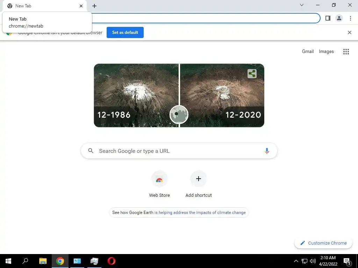Dismiss the default browser infobar
The height and width of the screenshot is (268, 358).
[x=350, y=32]
